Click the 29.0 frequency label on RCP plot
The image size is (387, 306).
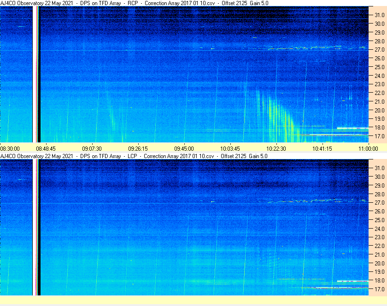(x=380, y=32)
